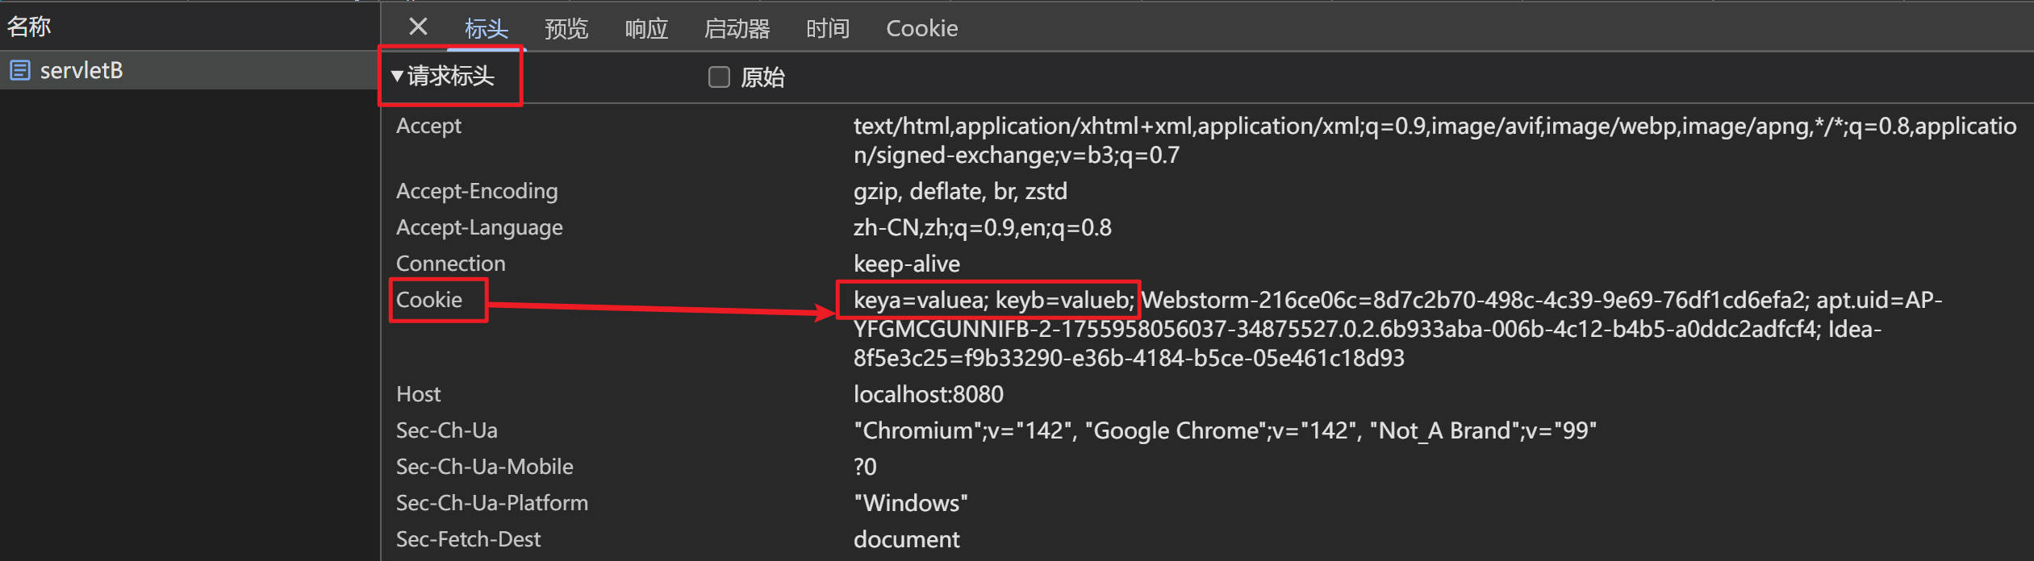Click the servletB document icon
The width and height of the screenshot is (2034, 561).
coord(20,71)
